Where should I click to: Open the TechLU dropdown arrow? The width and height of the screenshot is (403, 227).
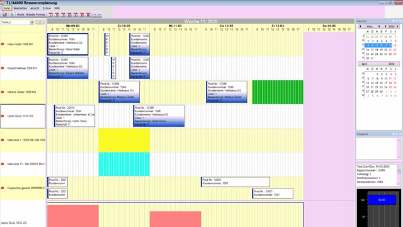32,23
